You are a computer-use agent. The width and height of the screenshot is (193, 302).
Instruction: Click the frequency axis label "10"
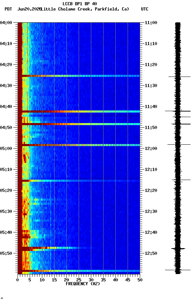coord(42,280)
